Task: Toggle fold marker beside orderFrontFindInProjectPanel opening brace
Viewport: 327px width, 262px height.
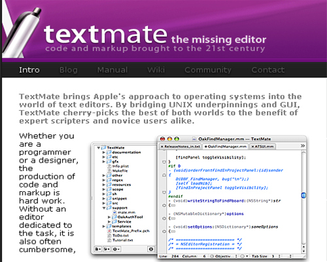Action: pos(164,175)
